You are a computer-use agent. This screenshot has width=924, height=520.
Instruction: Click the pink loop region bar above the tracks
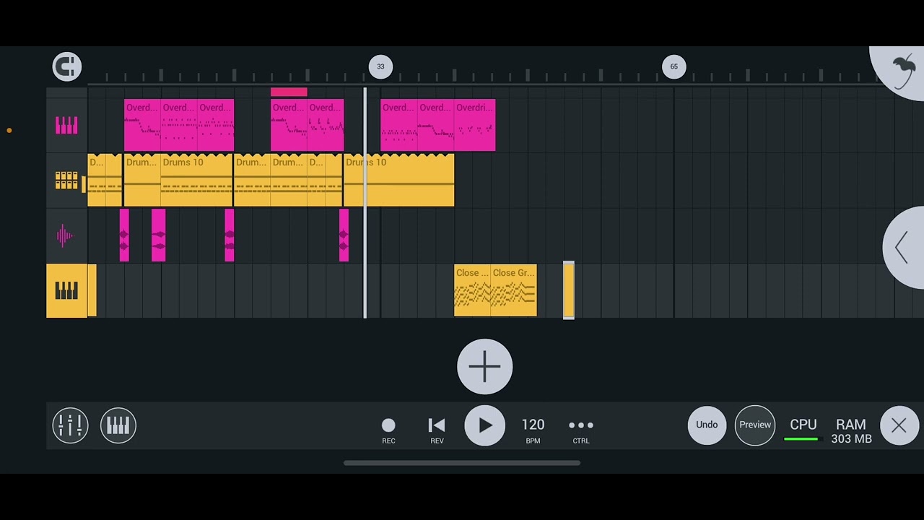coord(289,92)
